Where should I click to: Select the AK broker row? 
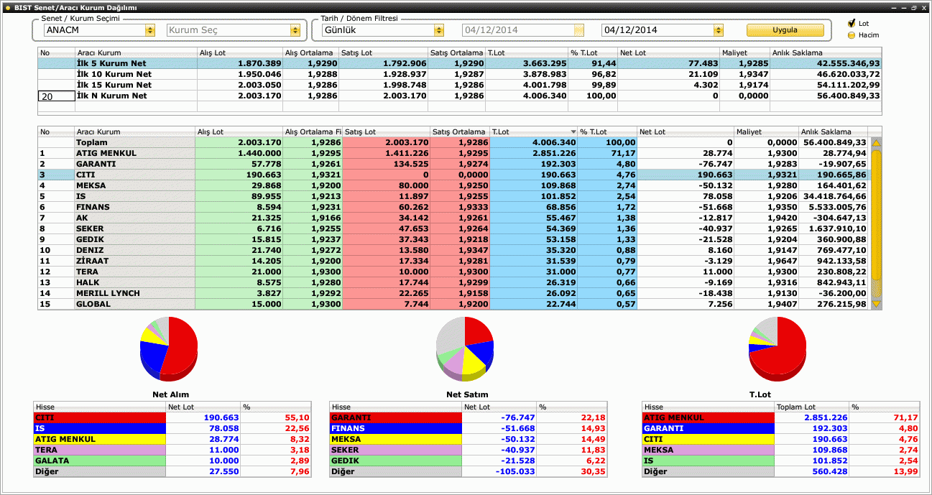[x=453, y=218]
